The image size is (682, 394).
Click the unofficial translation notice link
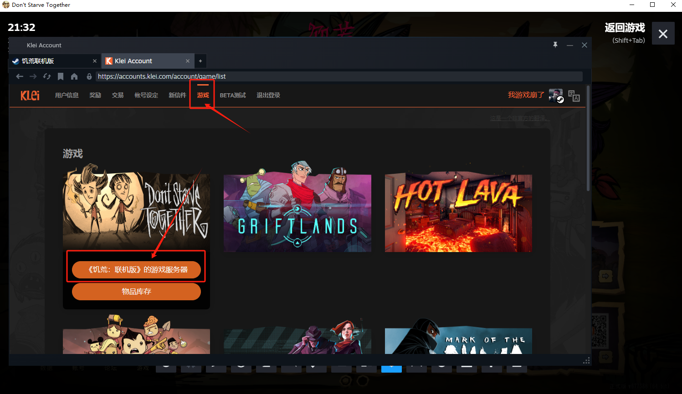point(520,118)
